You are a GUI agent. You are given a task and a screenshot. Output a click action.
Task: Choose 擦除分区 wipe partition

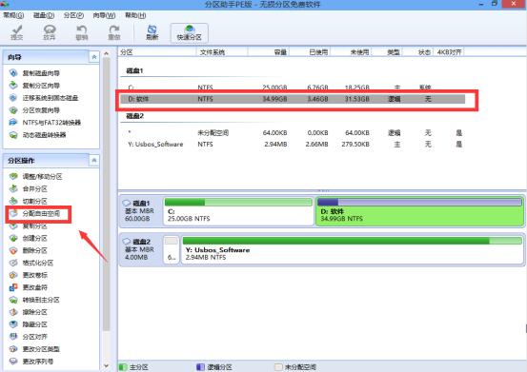[x=29, y=312]
